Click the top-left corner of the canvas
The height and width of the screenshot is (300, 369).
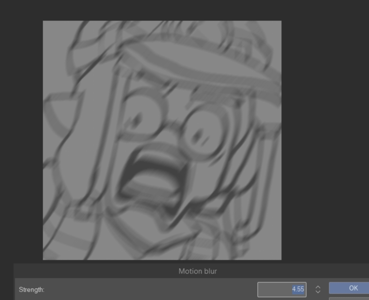click(45, 23)
